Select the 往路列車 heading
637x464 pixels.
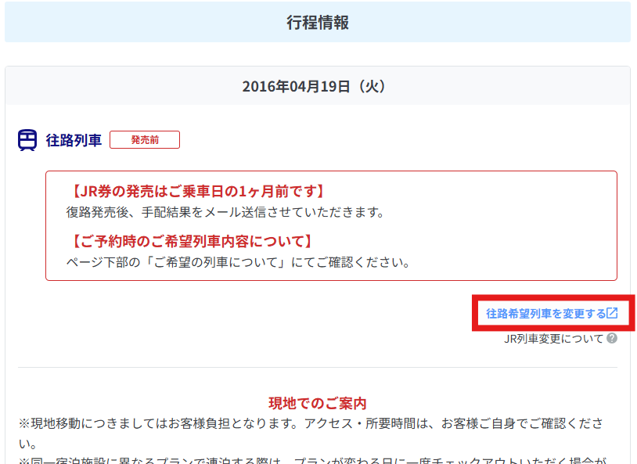coord(74,140)
